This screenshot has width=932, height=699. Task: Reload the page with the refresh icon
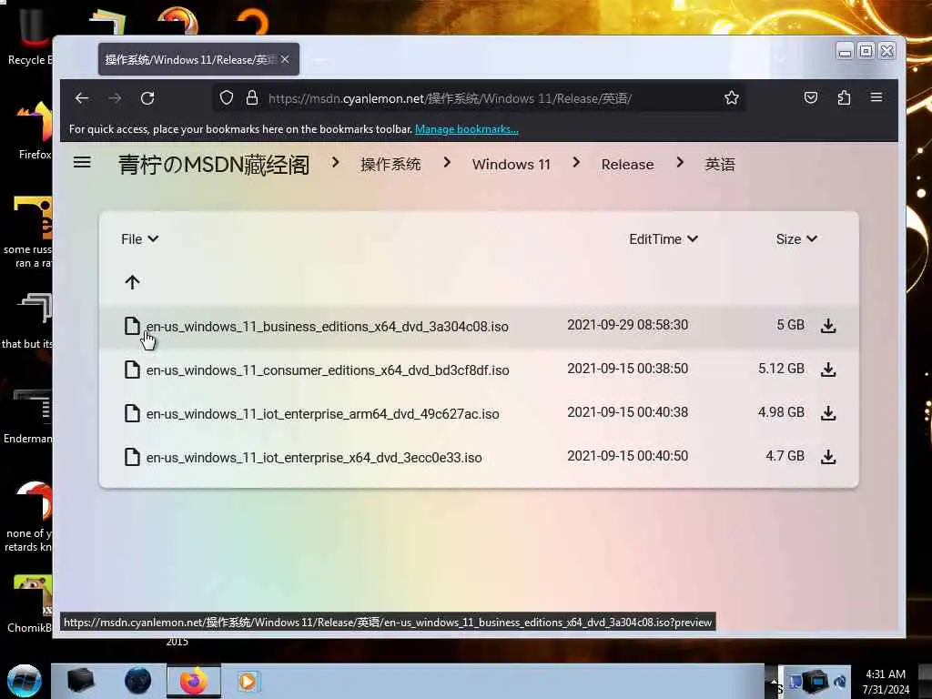pos(147,98)
